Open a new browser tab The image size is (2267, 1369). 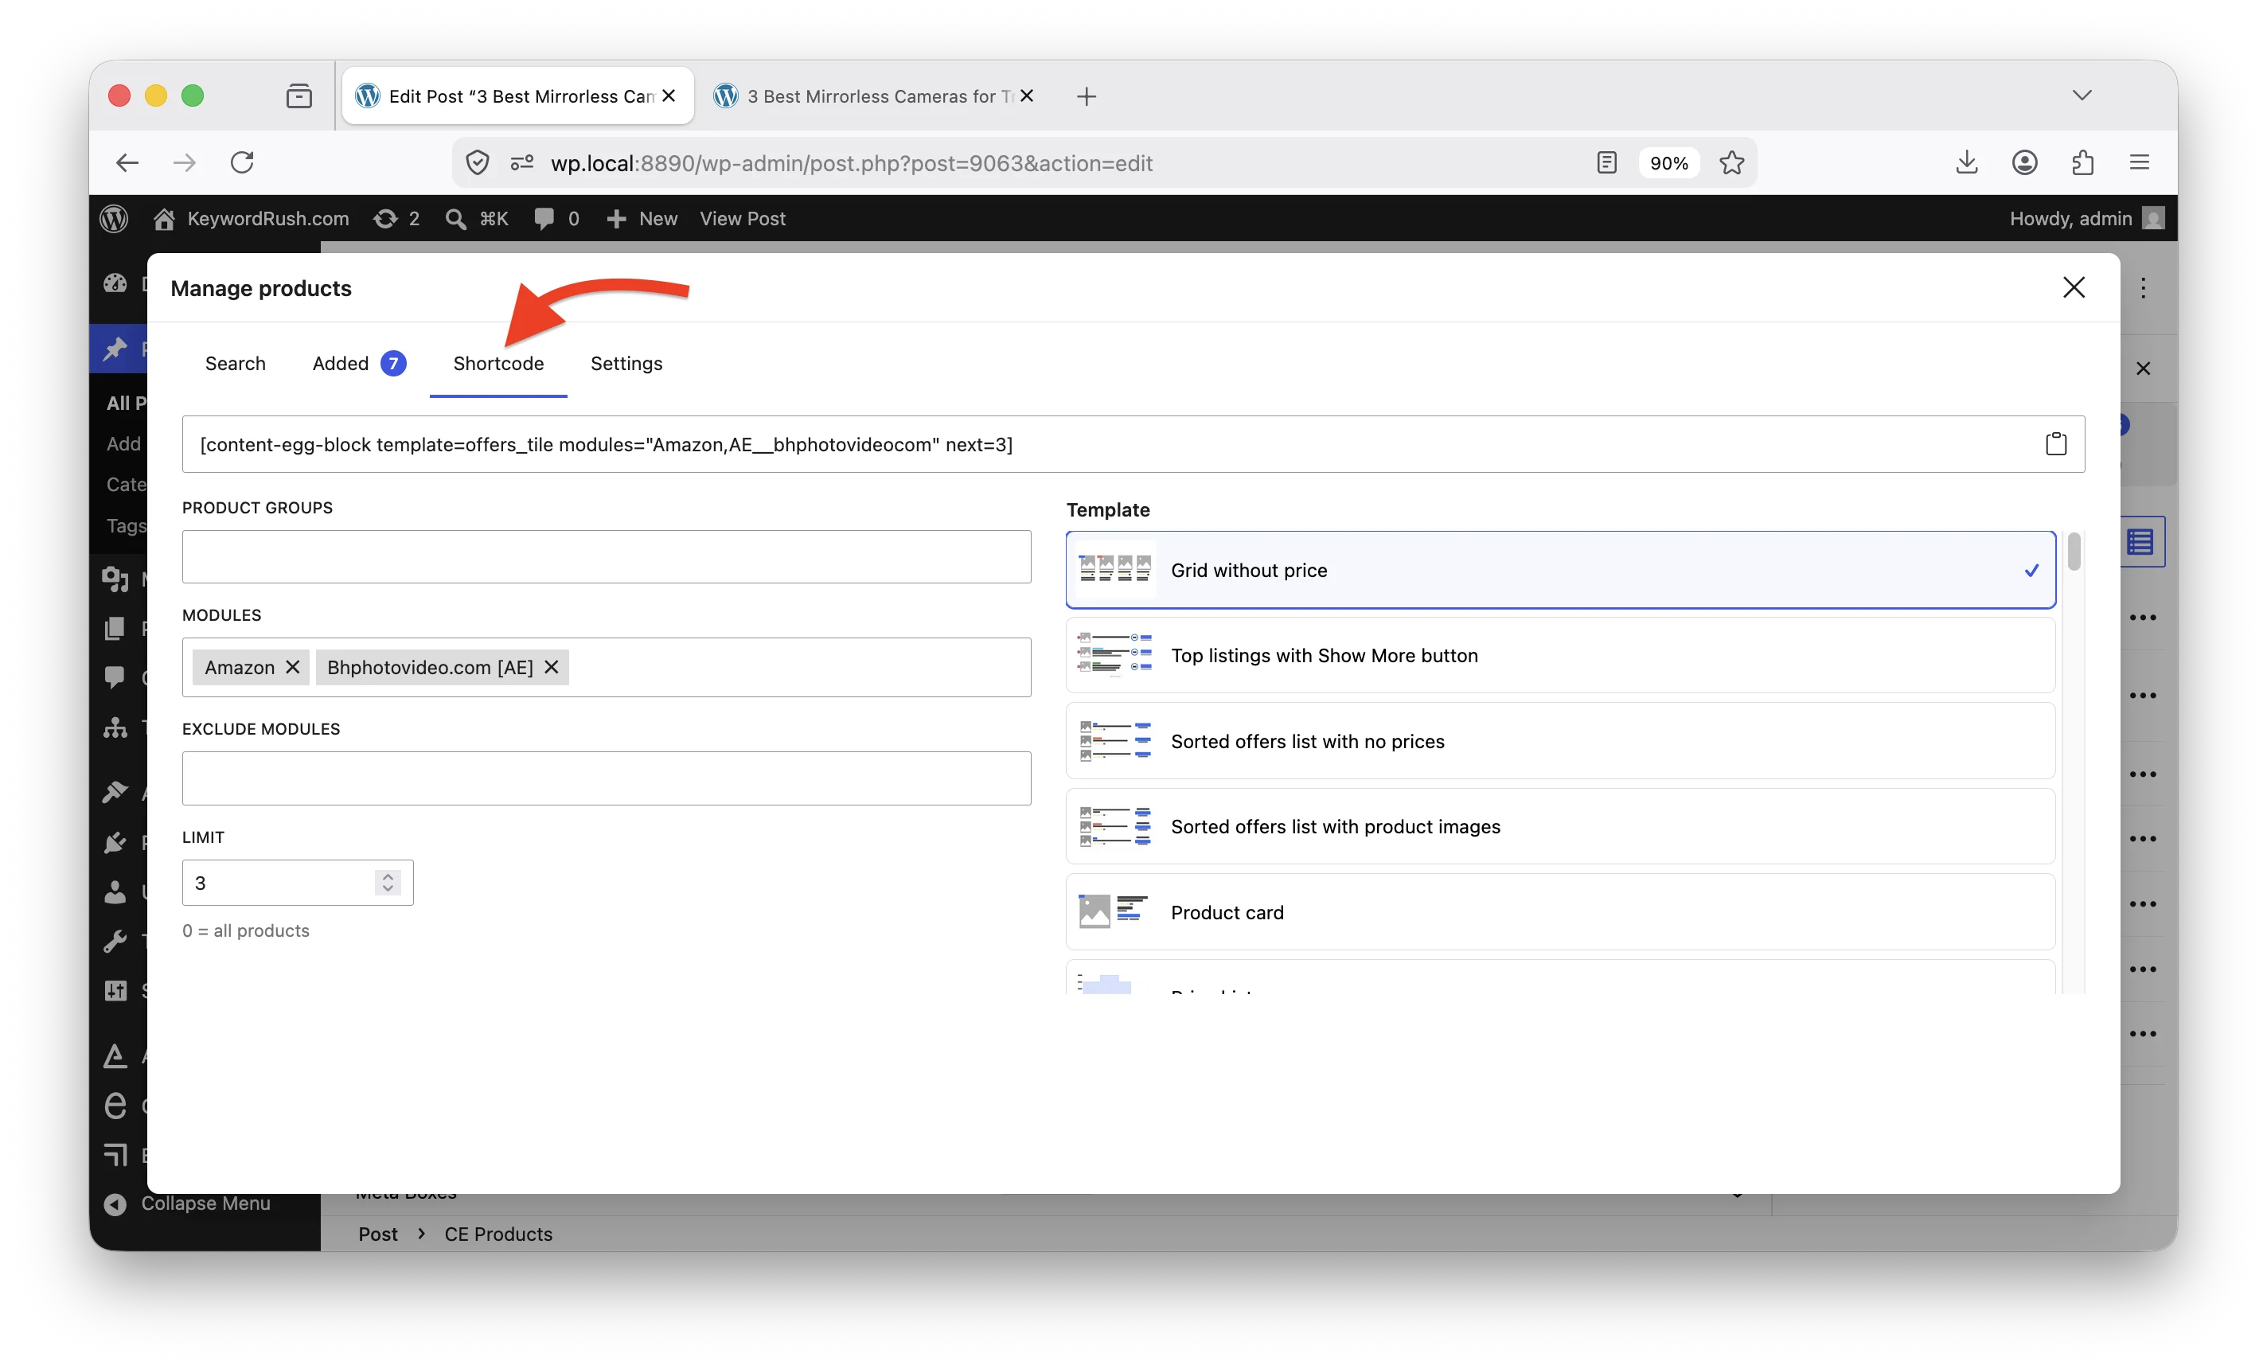point(1087,96)
